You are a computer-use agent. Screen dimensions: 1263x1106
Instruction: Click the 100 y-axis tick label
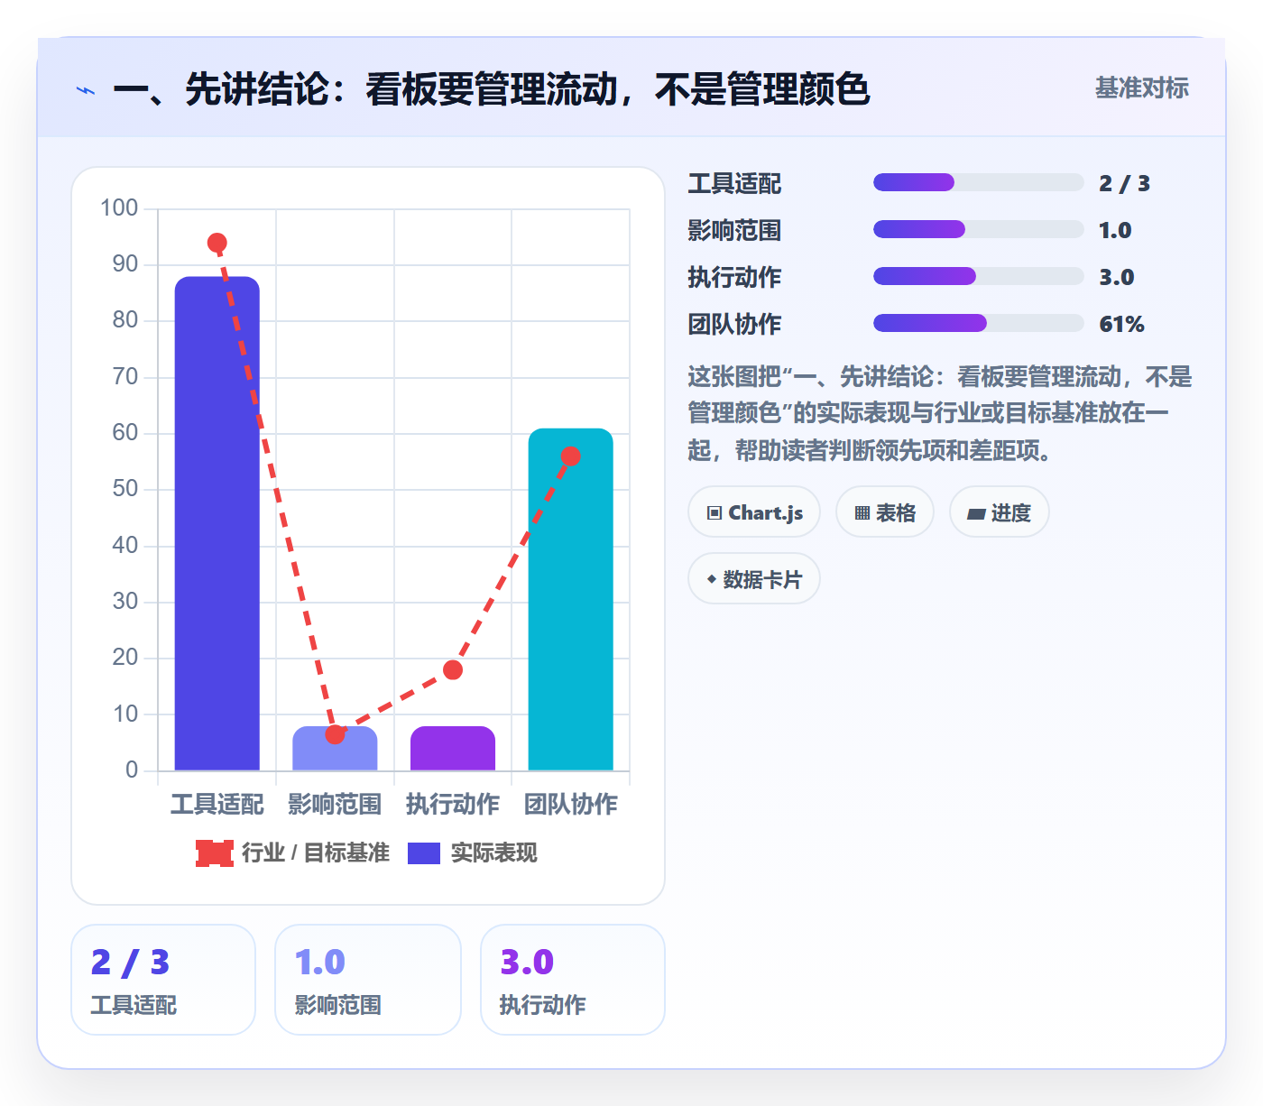(119, 208)
